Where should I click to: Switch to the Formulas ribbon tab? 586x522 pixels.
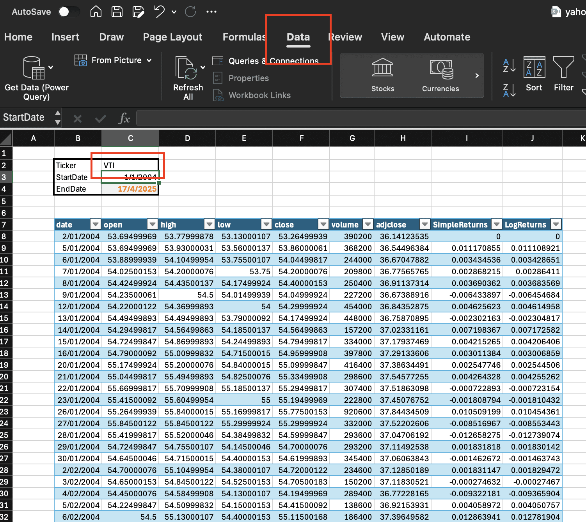pyautogui.click(x=244, y=37)
